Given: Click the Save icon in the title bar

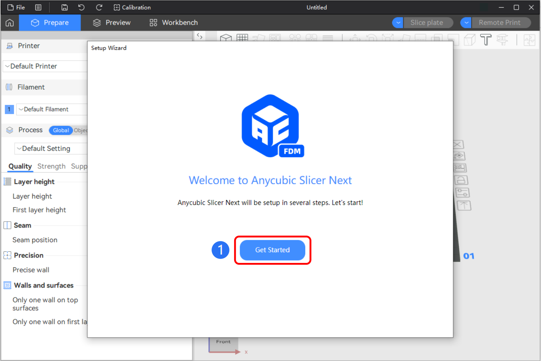Looking at the screenshot, I should coord(64,7).
